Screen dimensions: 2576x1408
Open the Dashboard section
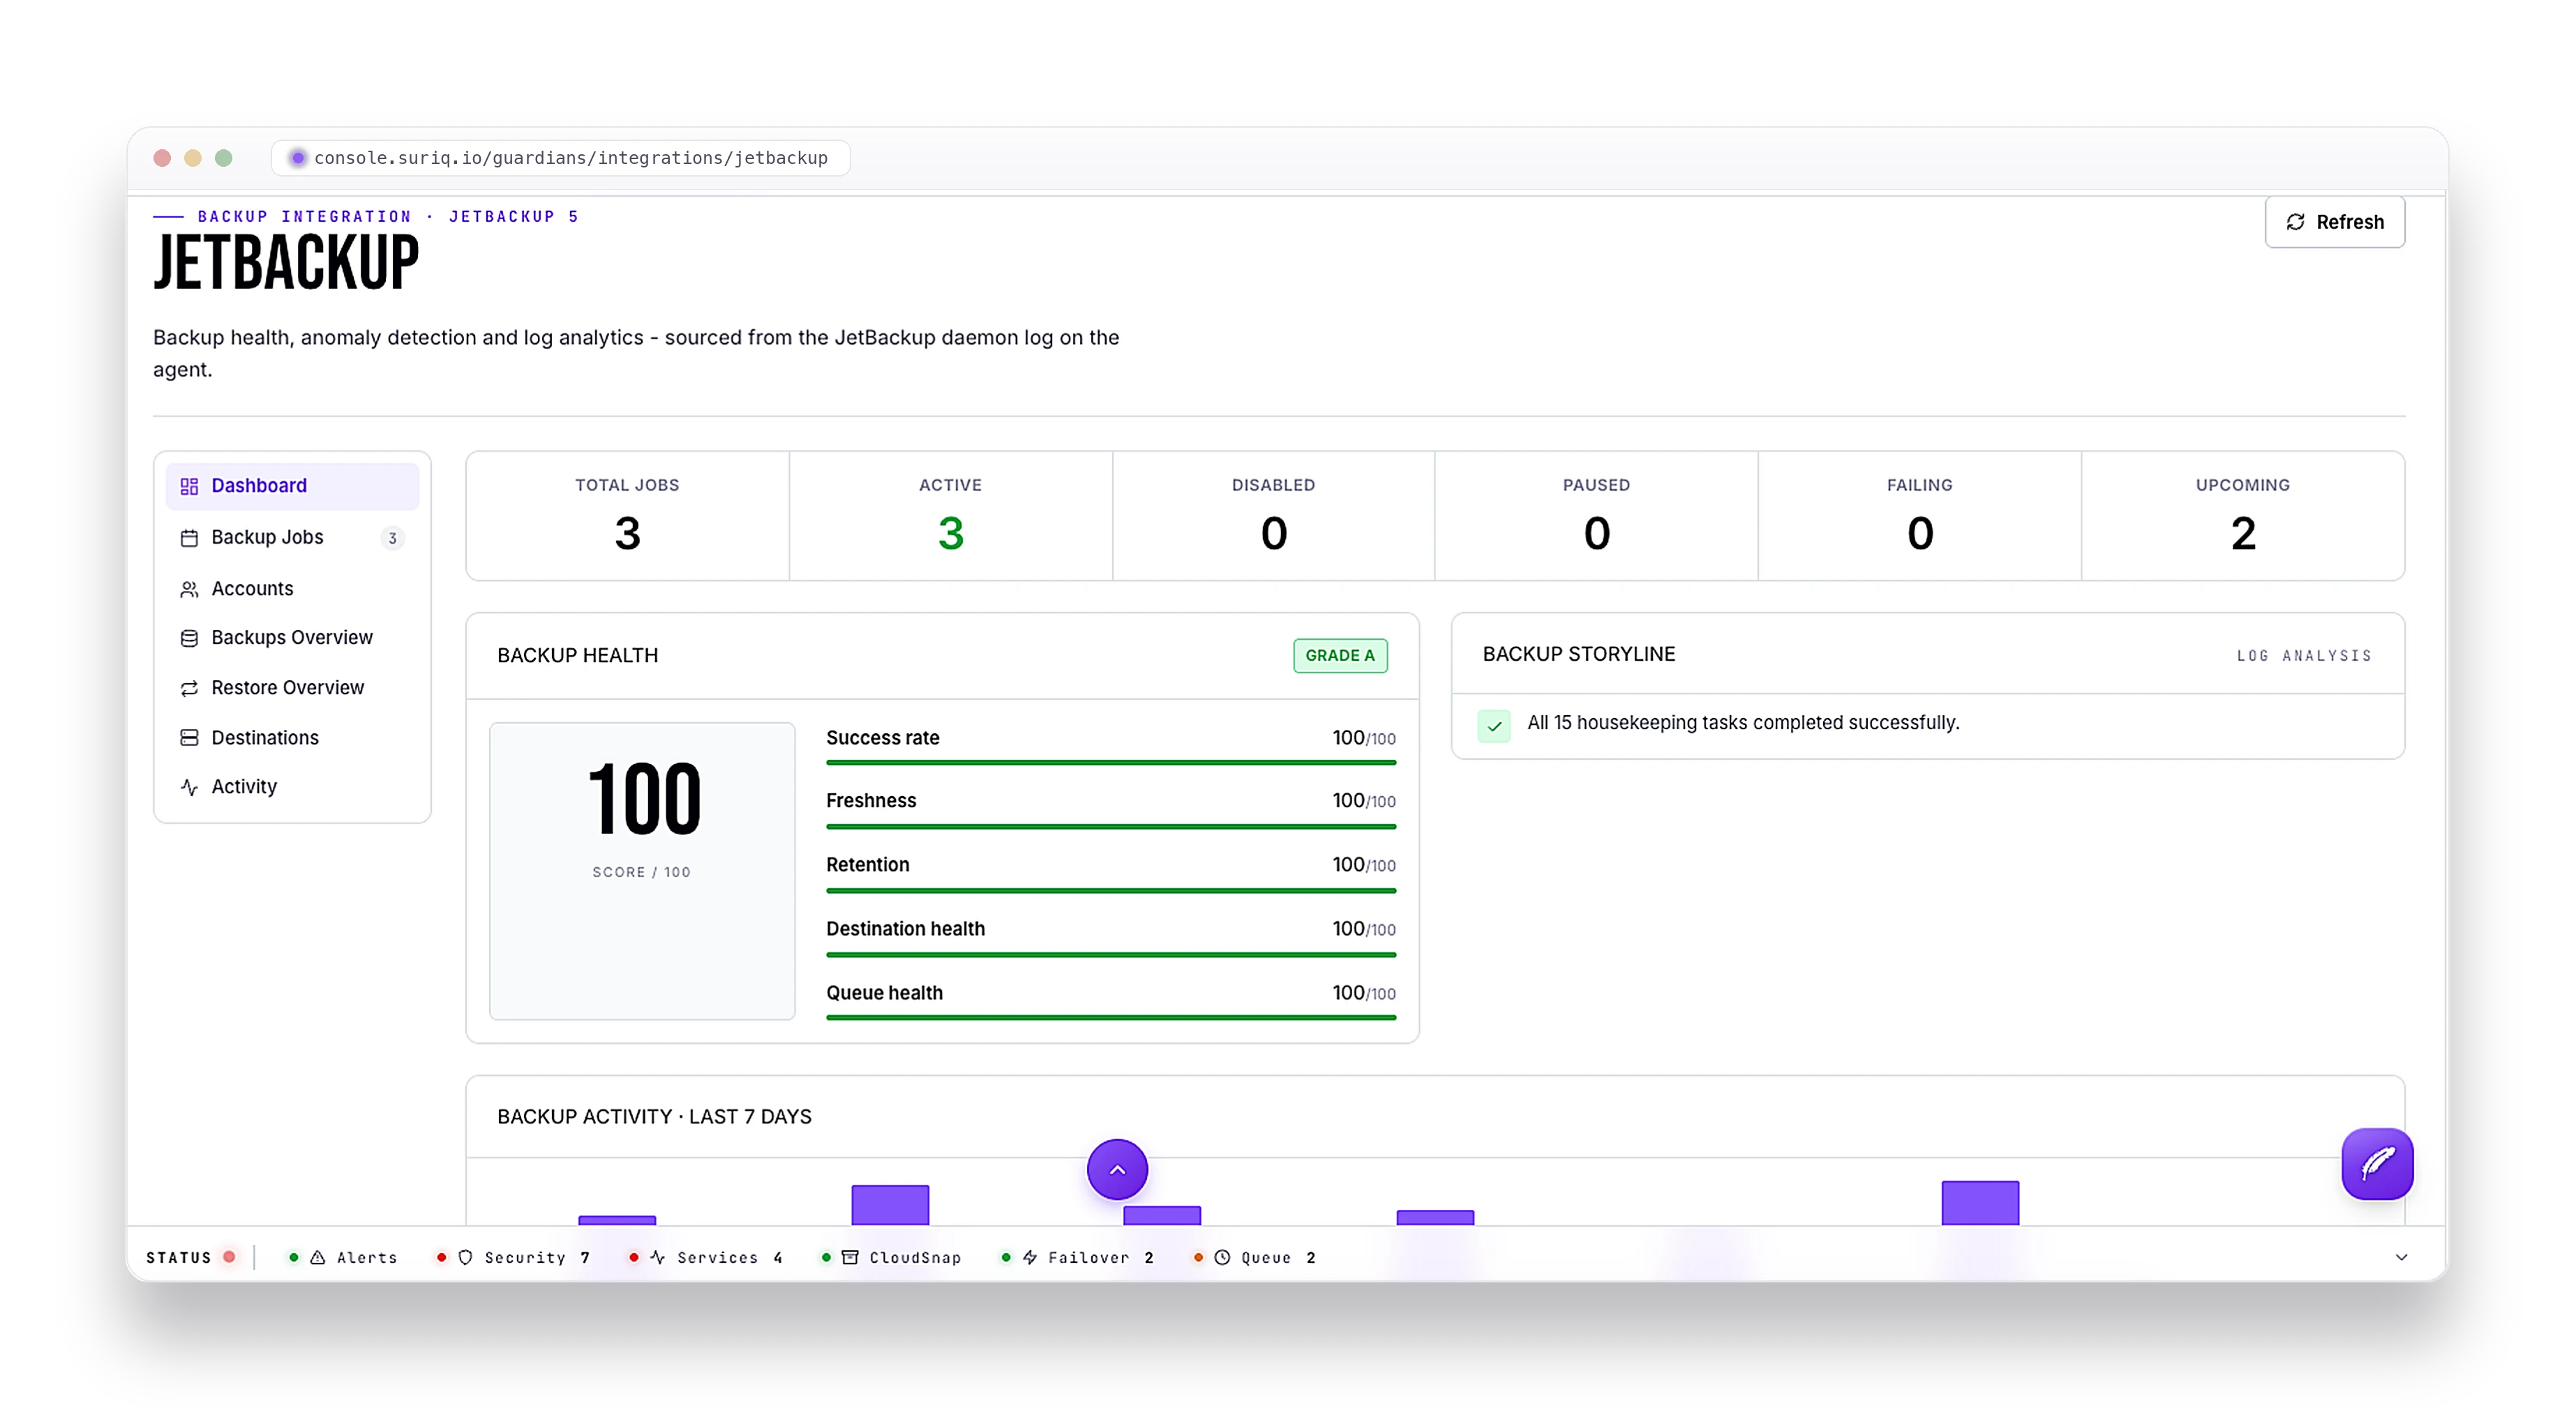(292, 486)
